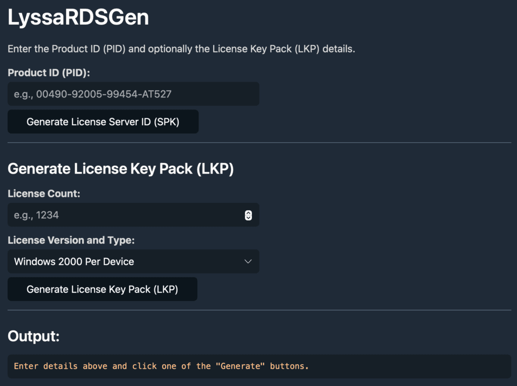Click the instruction text about PID and LKP
The image size is (517, 386).
[182, 49]
